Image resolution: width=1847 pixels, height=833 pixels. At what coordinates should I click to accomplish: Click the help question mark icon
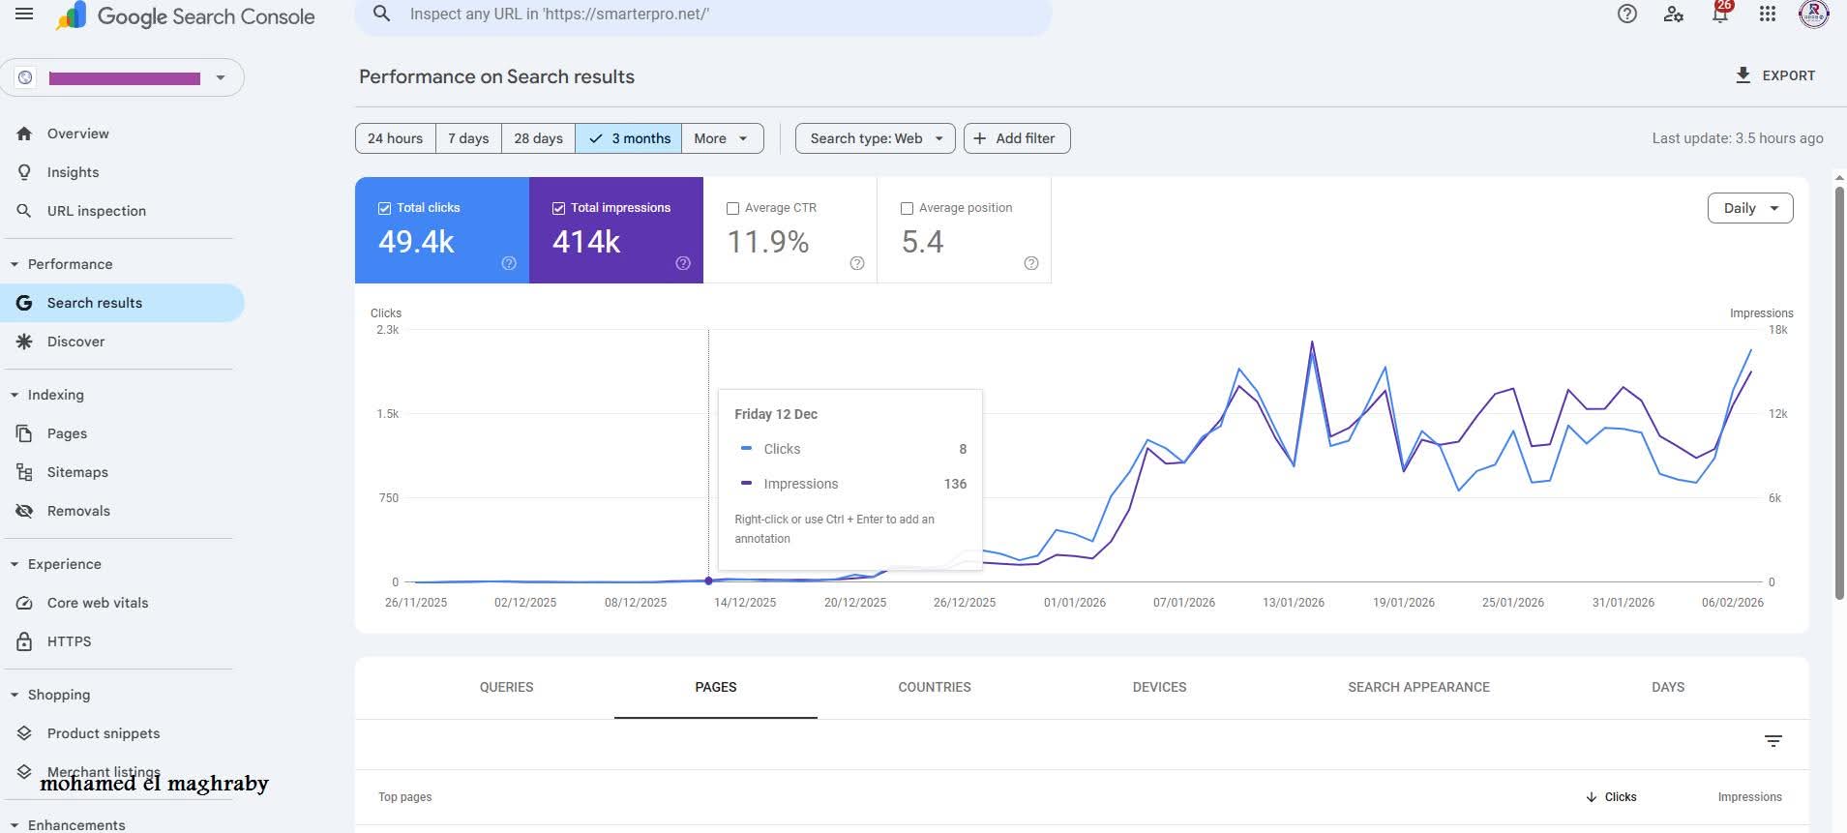click(1627, 14)
